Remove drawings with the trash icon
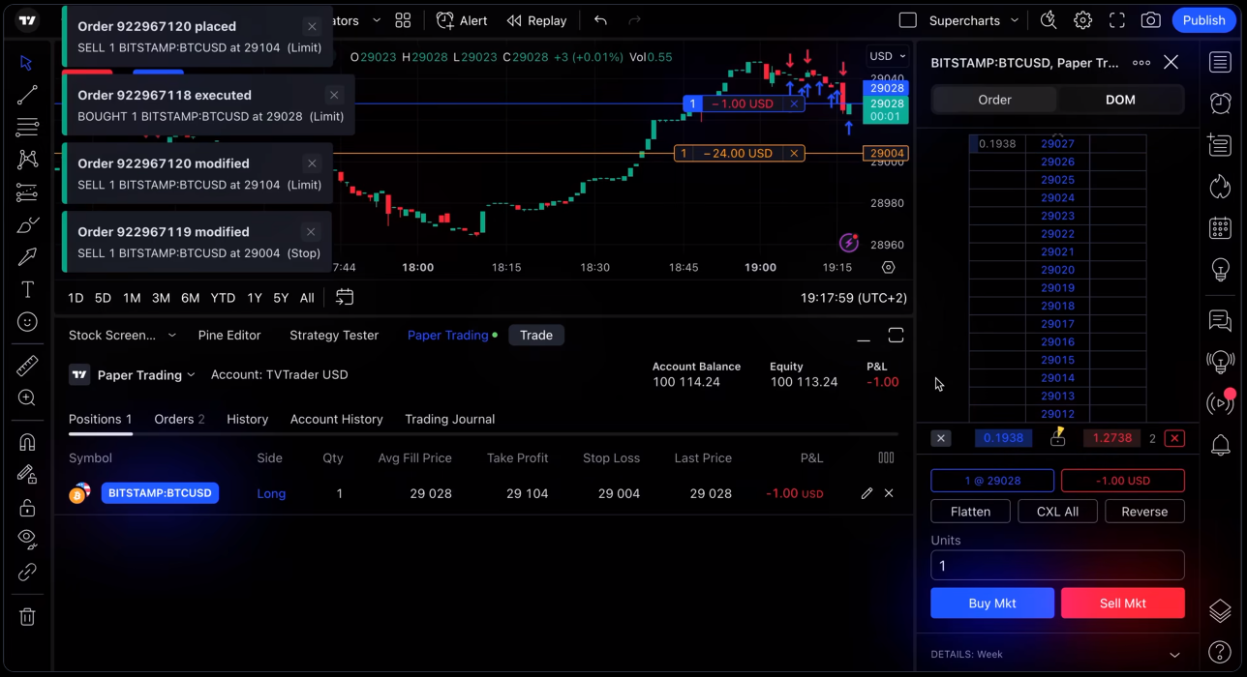 (x=27, y=616)
